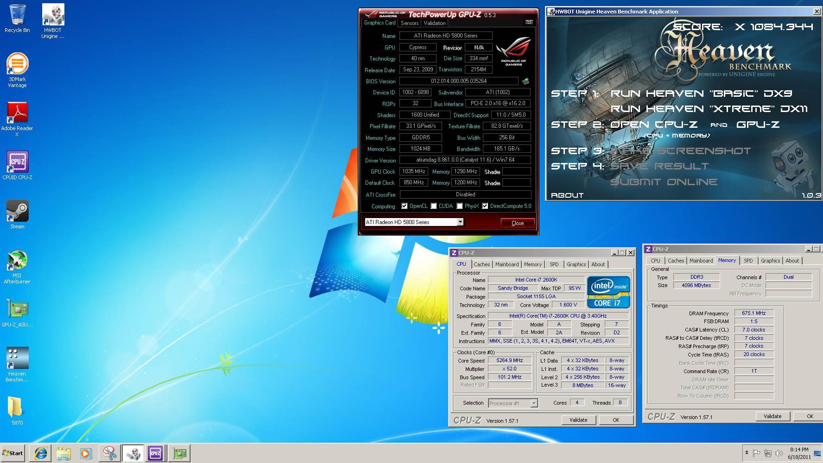Screen dimensions: 823x463
Task: Click the Intel Core i7 logo badge
Action: [x=608, y=292]
